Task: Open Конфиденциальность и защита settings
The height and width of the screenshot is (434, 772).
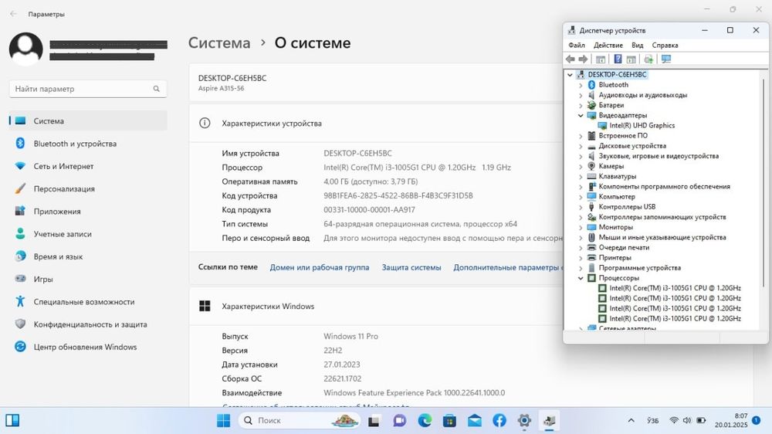Action: pyautogui.click(x=88, y=324)
